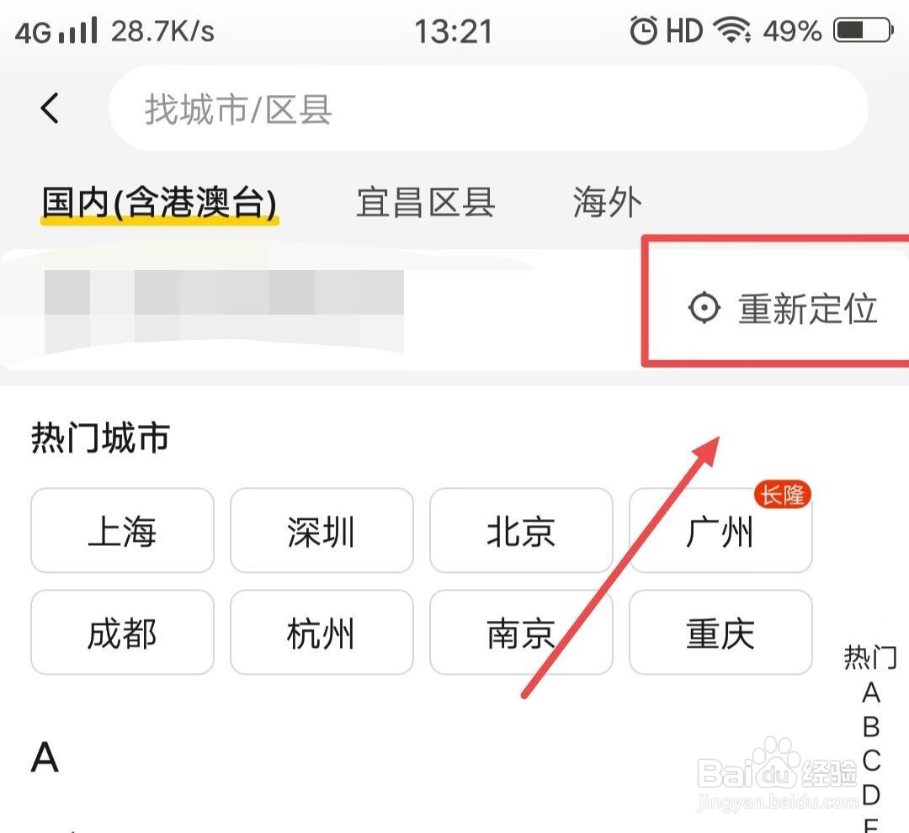Choose 成都 from hot cities
The height and width of the screenshot is (833, 909).
(x=122, y=633)
